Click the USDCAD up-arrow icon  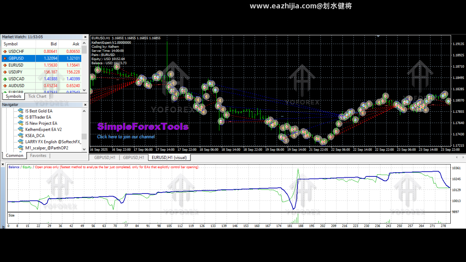(x=5, y=79)
